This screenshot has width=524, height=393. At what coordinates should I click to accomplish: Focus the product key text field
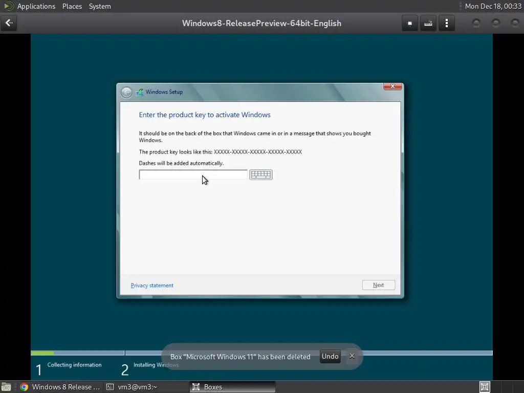pyautogui.click(x=193, y=174)
